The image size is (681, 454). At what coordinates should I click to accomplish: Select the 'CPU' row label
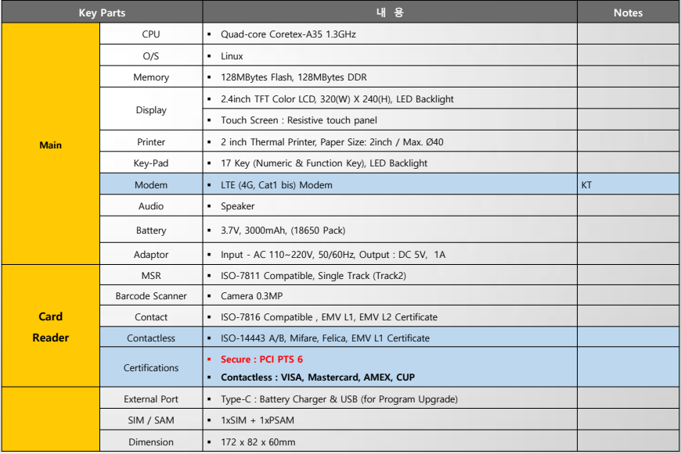[x=151, y=34]
